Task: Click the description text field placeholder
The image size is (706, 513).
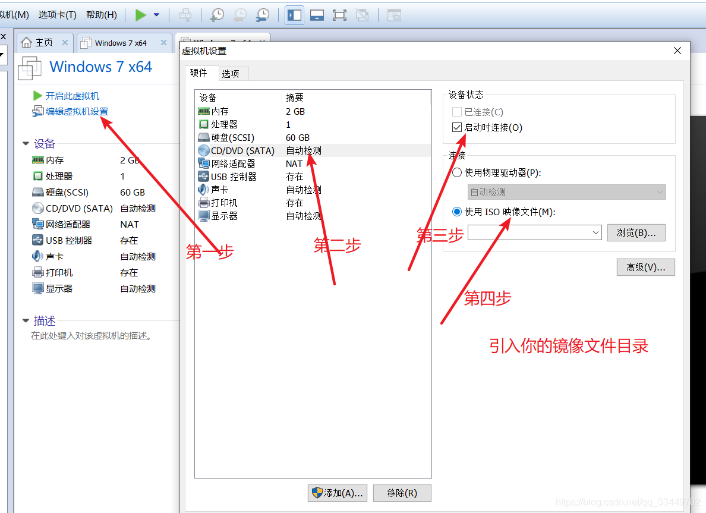Action: point(92,336)
